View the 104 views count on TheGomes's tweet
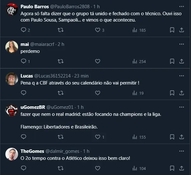The height and width of the screenshot is (175, 191). tap(139, 168)
